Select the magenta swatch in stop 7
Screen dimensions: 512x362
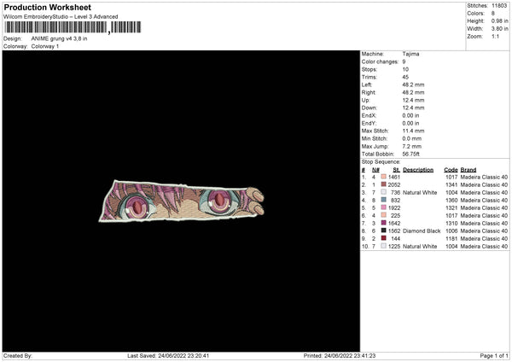[x=384, y=223]
